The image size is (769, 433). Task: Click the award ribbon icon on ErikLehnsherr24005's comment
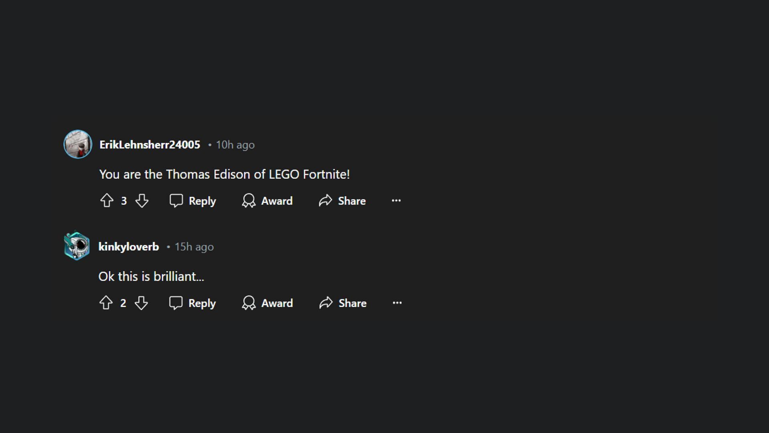point(249,200)
